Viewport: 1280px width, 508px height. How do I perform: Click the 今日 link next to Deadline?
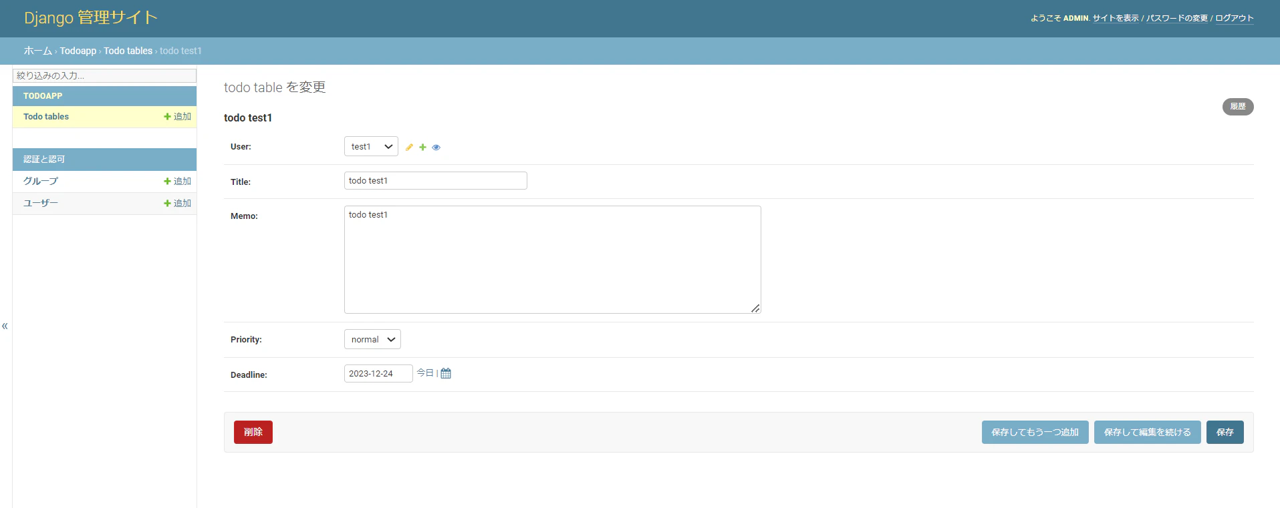[425, 373]
